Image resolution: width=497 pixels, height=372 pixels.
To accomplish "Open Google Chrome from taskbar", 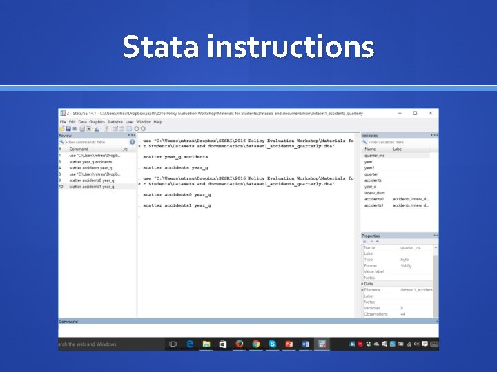I will tap(256, 344).
